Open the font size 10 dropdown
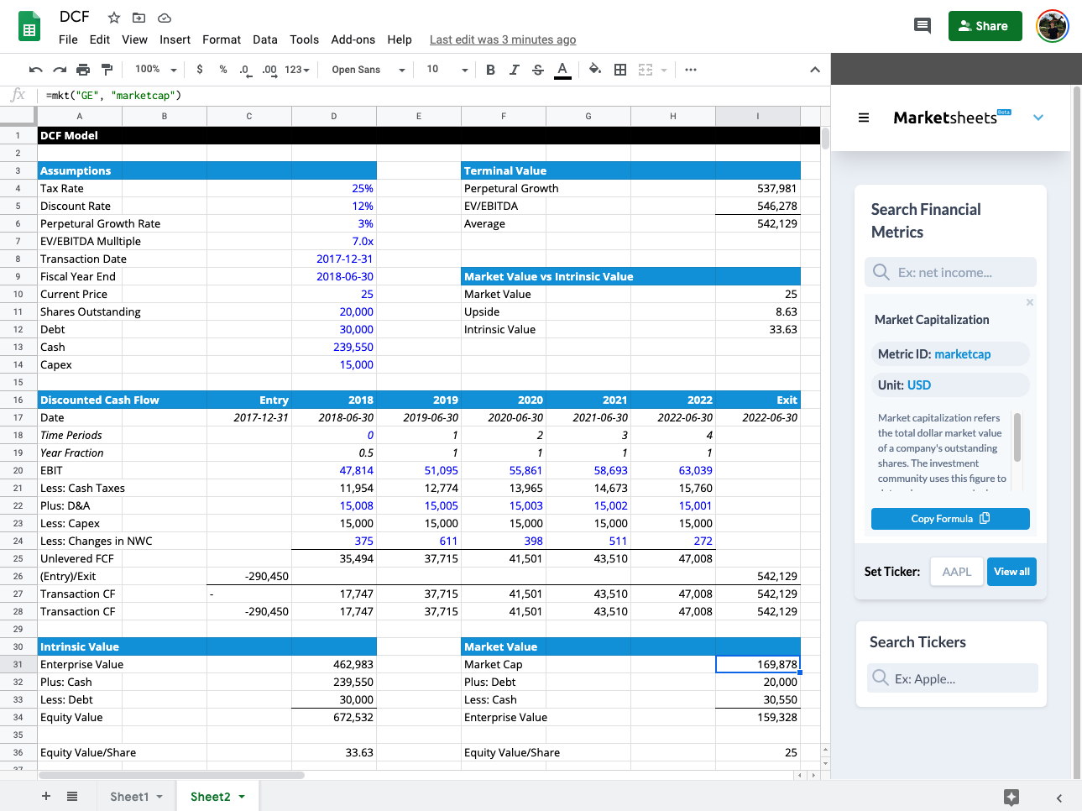 (x=447, y=70)
